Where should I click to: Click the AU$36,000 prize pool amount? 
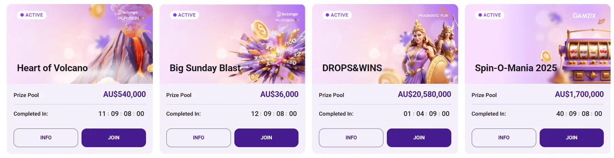tap(279, 94)
